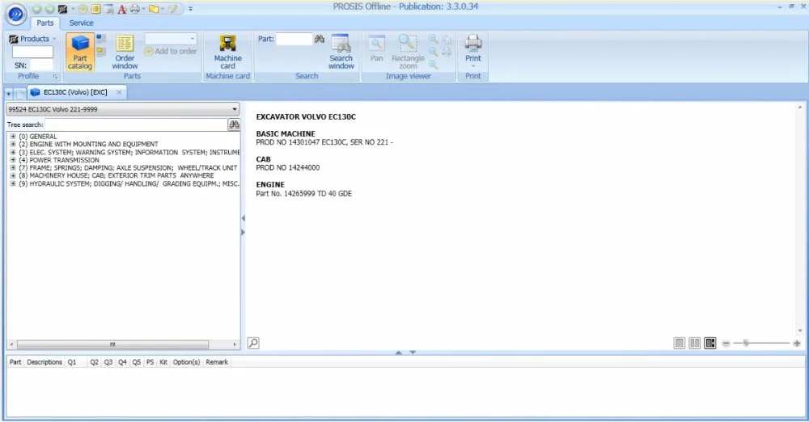Select (0) GENERAL tree label
The image size is (809, 422).
pyautogui.click(x=38, y=137)
